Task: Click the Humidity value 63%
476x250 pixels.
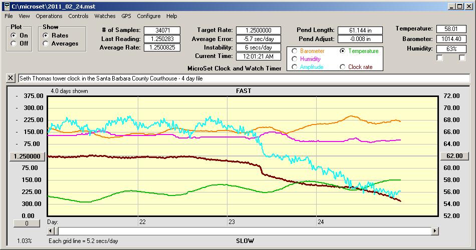Action: 451,49
